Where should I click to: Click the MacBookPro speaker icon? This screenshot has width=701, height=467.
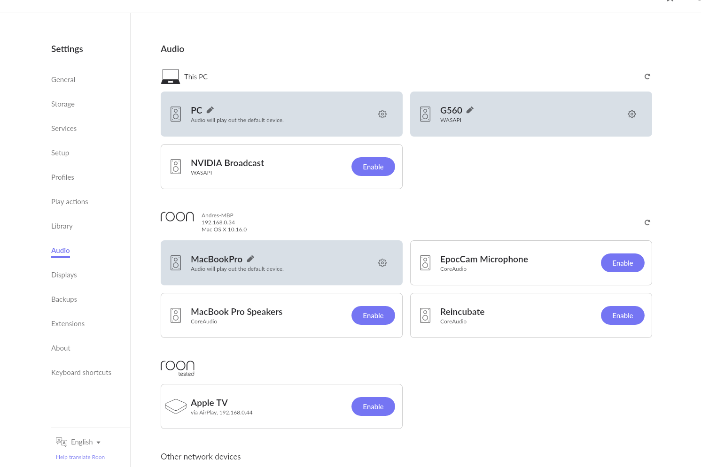[176, 263]
